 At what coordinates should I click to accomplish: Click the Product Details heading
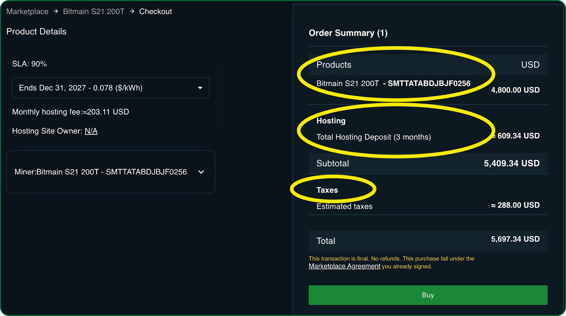pyautogui.click(x=36, y=31)
